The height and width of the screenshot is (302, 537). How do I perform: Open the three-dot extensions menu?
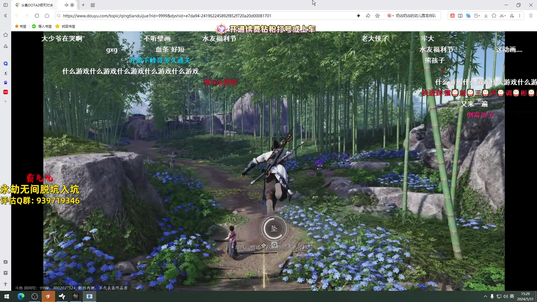click(x=520, y=16)
